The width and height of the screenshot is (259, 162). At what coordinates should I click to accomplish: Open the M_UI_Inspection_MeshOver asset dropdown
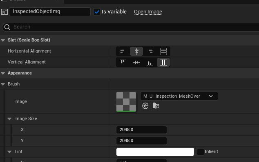[179, 96]
